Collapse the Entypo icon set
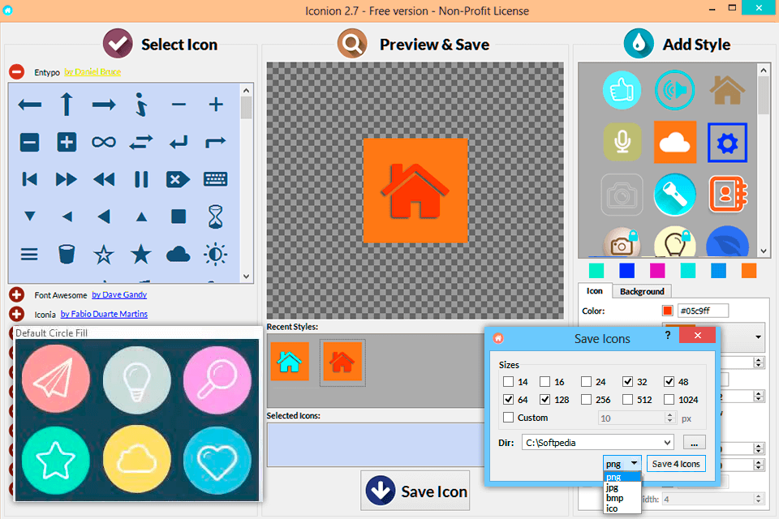This screenshot has width=779, height=519. coord(16,72)
